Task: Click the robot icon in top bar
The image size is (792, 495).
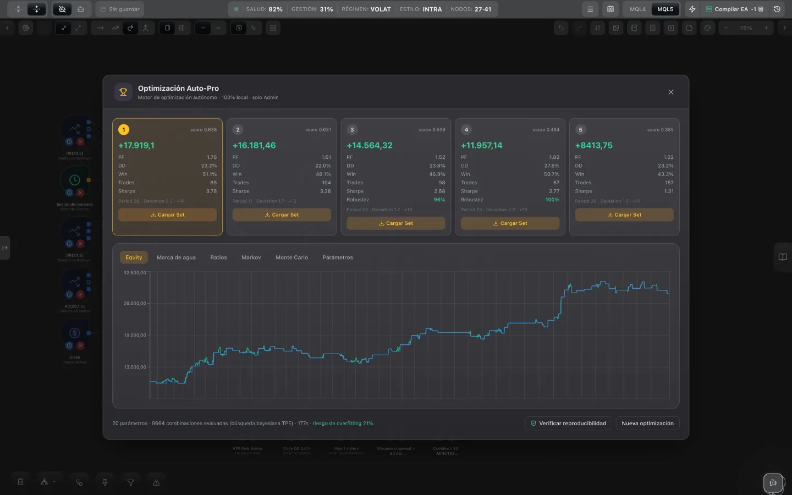Action: [x=81, y=9]
